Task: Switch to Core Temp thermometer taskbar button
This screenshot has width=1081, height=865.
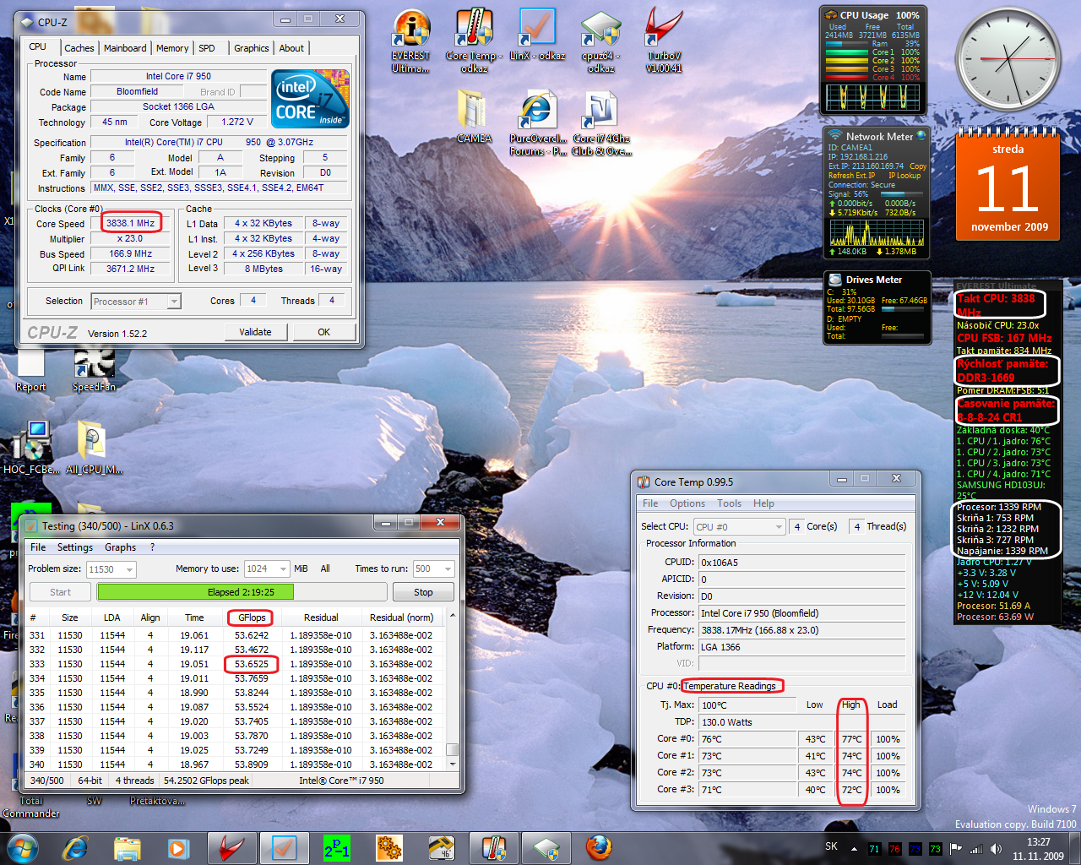Action: click(x=493, y=847)
